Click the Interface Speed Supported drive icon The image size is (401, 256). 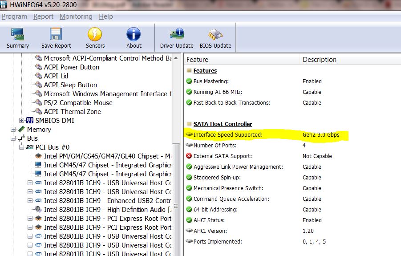tap(189, 134)
